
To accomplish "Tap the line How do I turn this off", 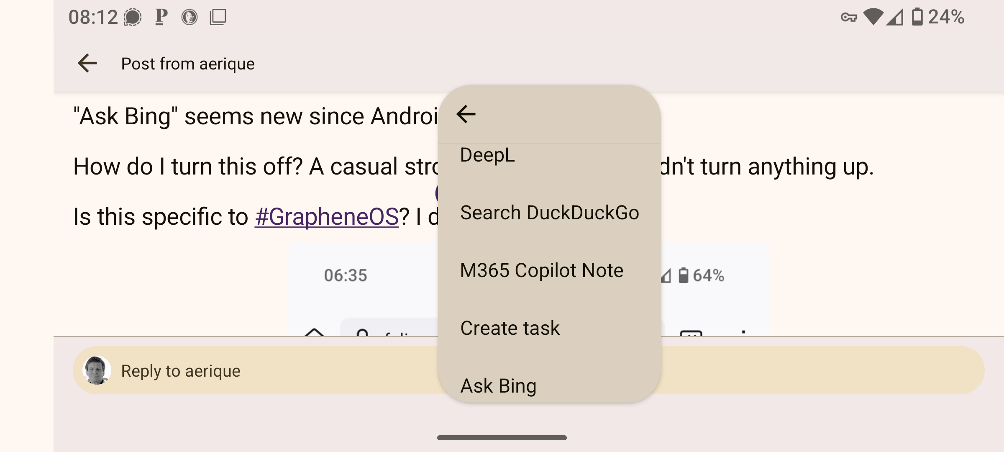I will 256,166.
